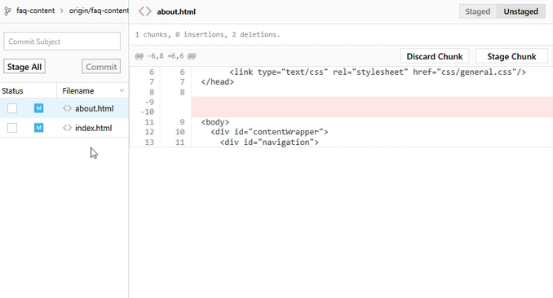
Task: Click the breadcrumb chevron after faq-content
Action: (62, 11)
